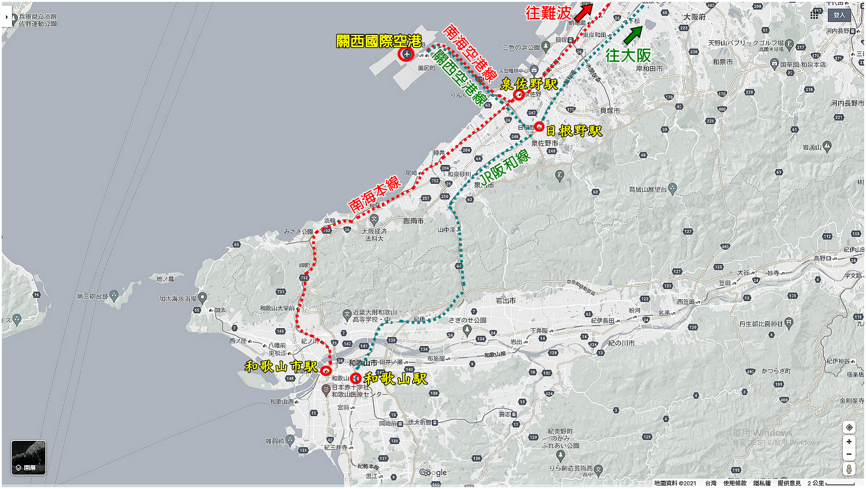This screenshot has height=489, width=866.
Task: Select 岩湧山 mountain marker
Action: tap(827, 147)
